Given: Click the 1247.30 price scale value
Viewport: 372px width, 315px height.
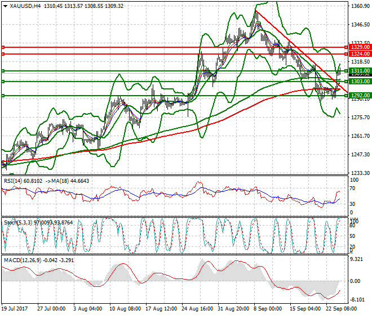Looking at the screenshot, I should point(360,154).
